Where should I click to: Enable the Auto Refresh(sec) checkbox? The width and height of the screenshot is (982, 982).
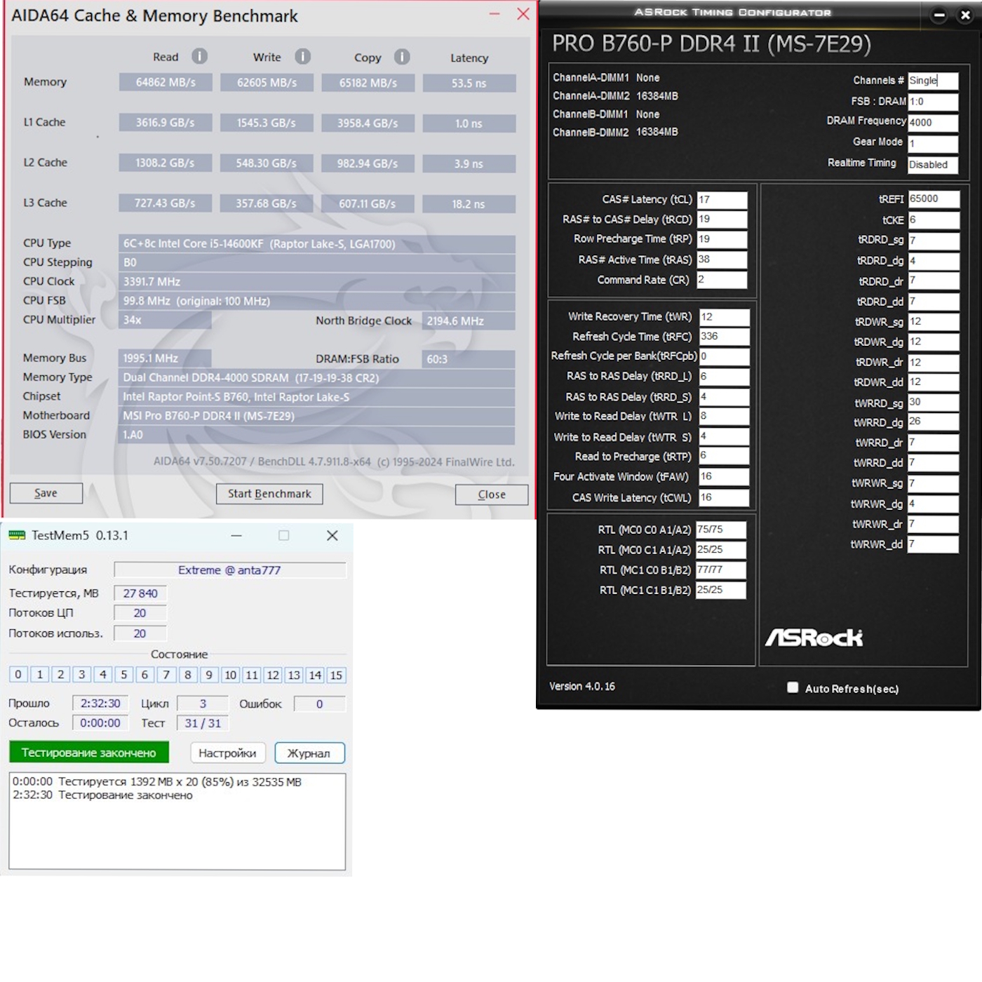coord(793,687)
